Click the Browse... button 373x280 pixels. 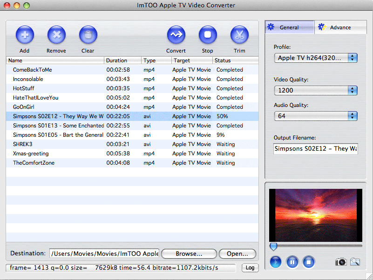click(x=189, y=253)
